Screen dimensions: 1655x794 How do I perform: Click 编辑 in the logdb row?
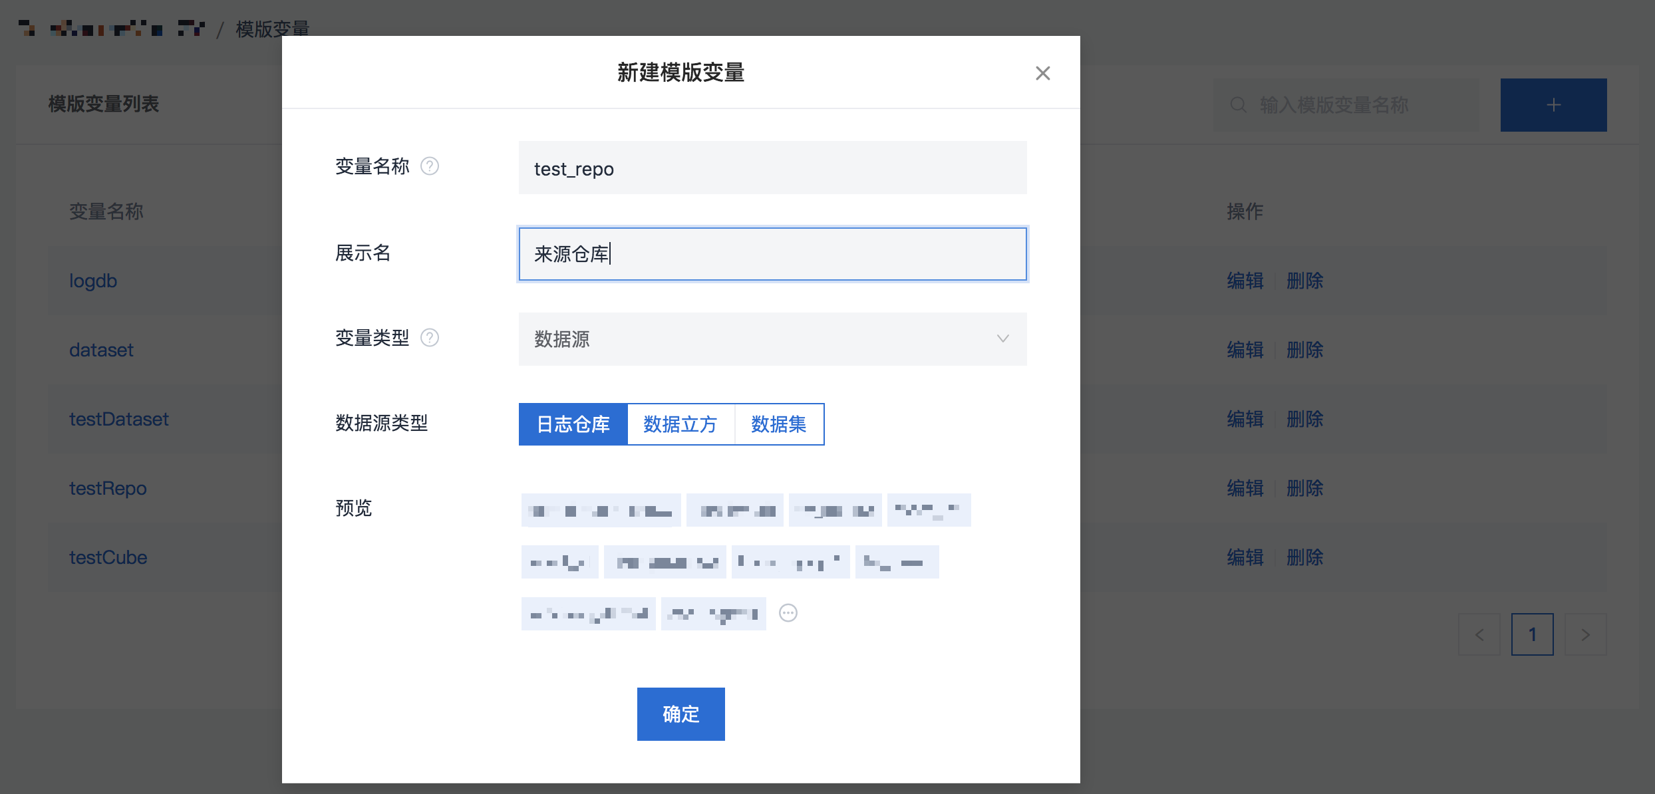(x=1245, y=281)
